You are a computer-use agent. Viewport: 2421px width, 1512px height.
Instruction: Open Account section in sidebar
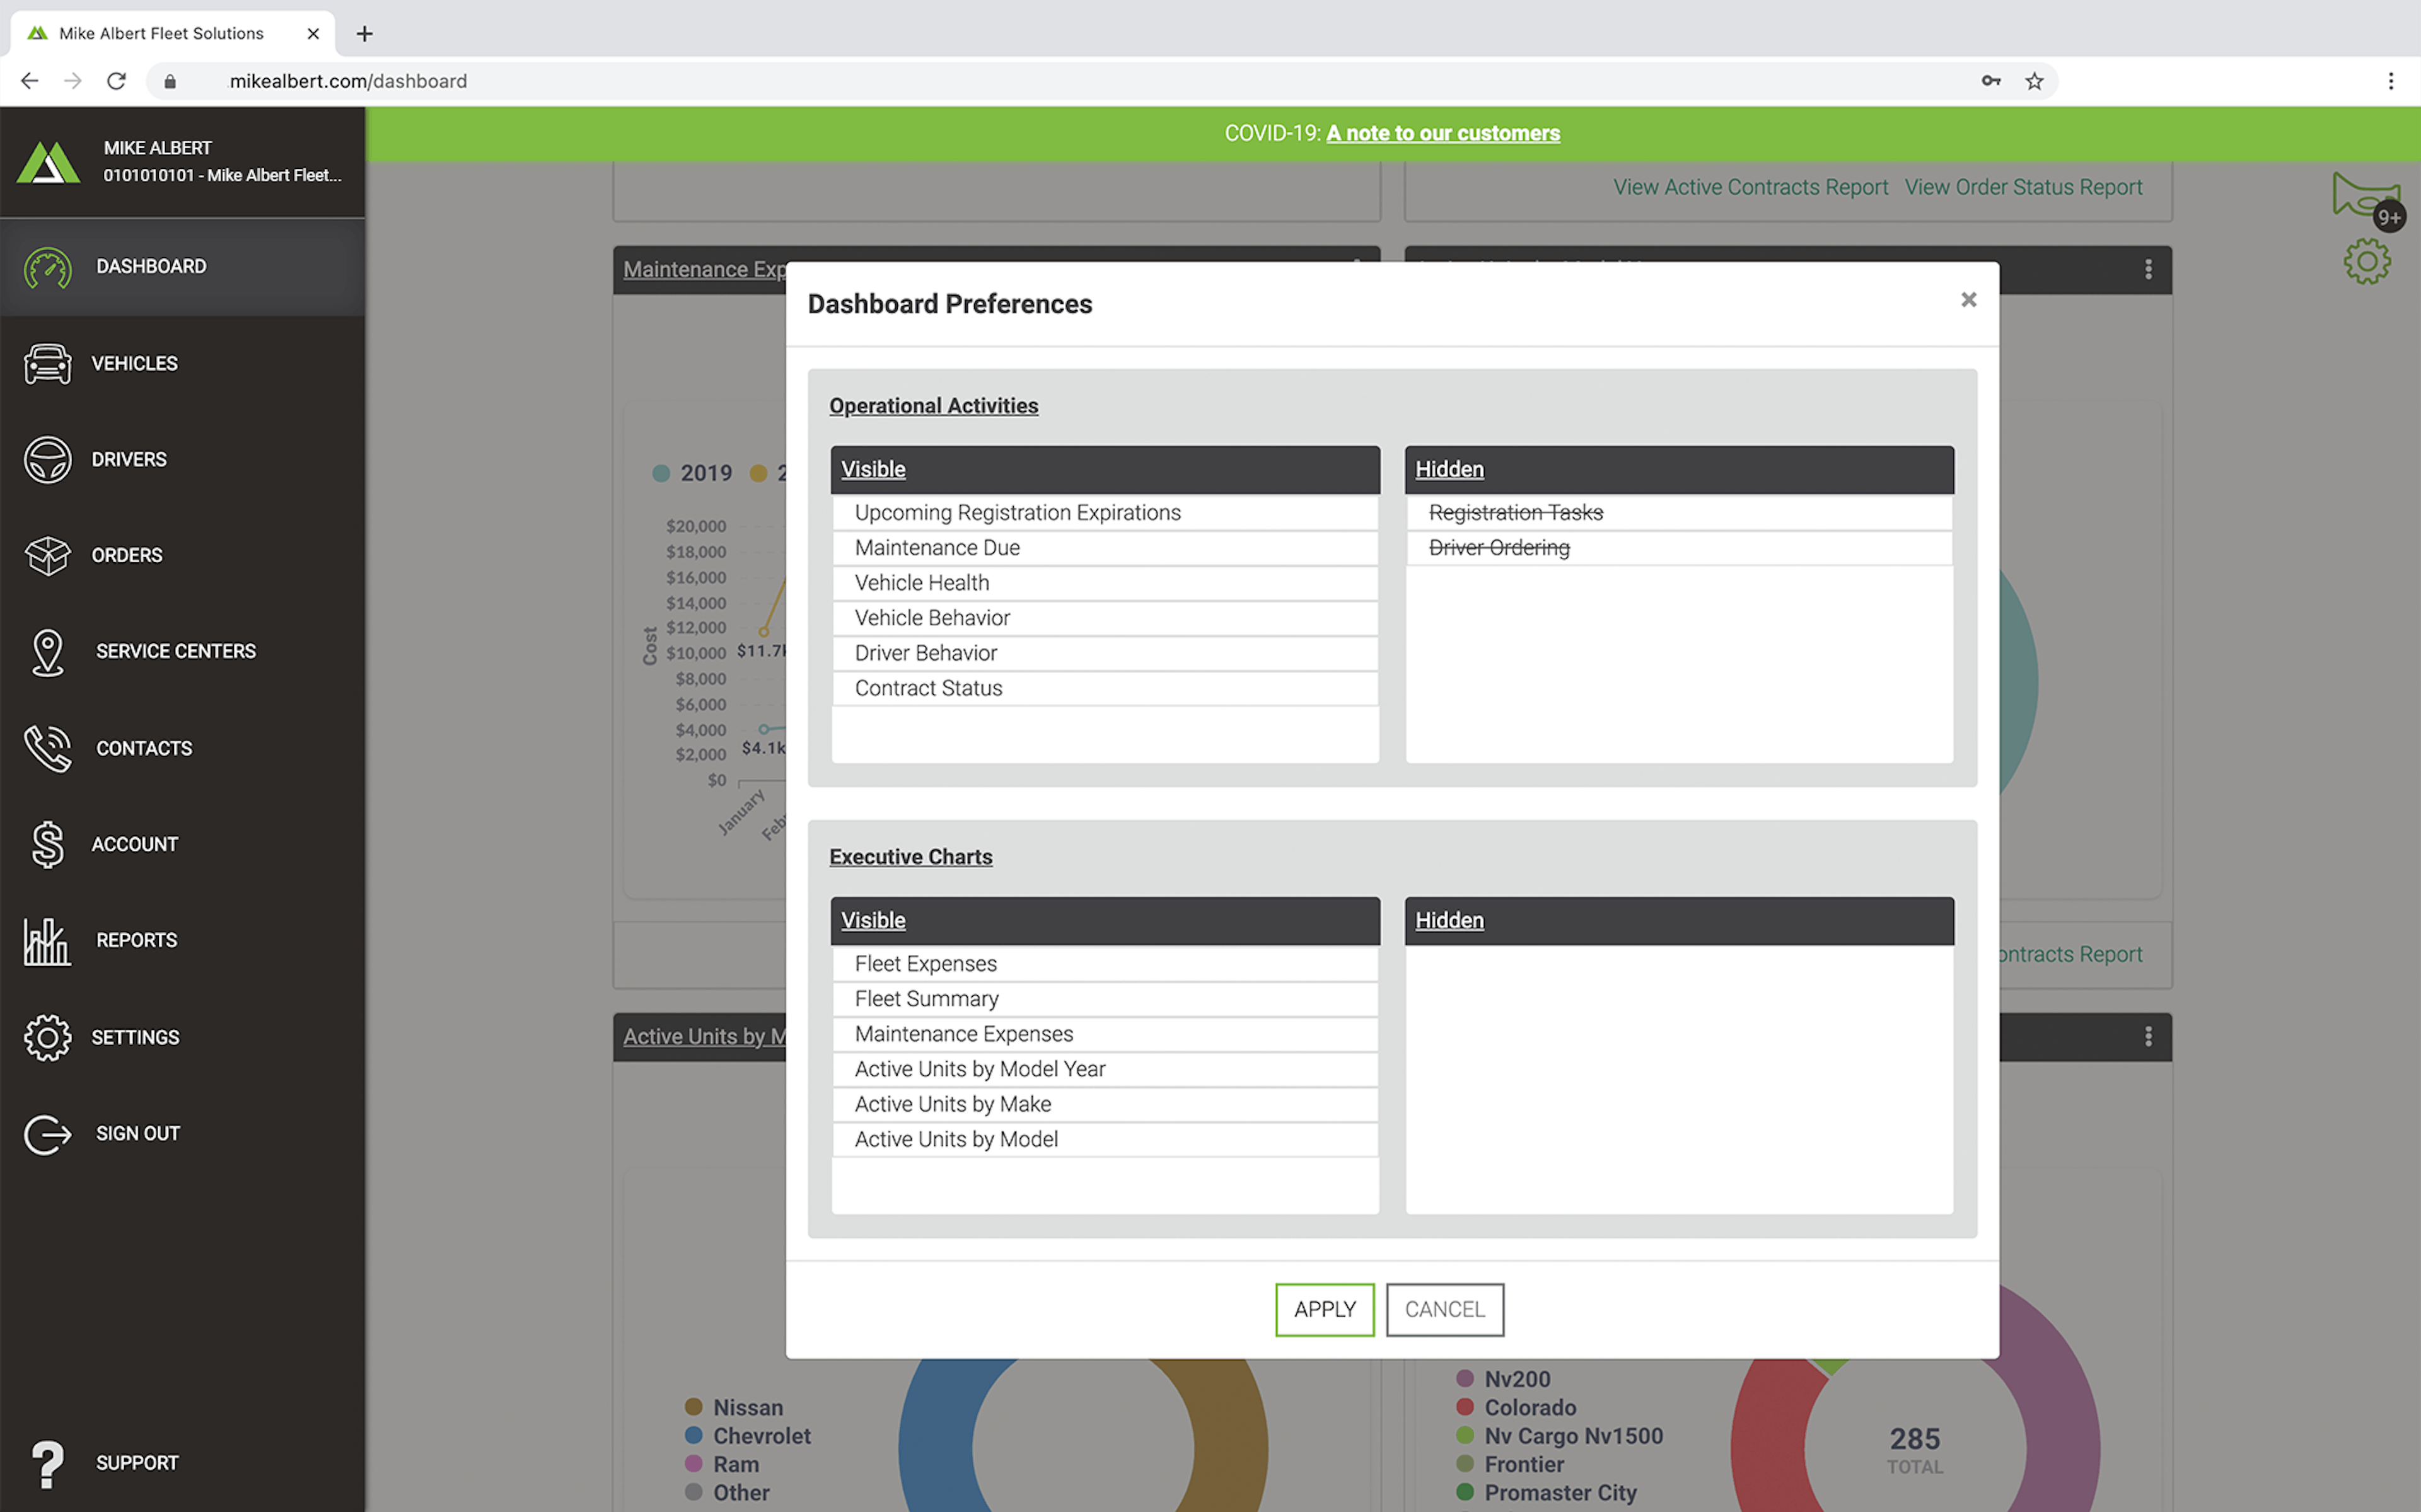pyautogui.click(x=134, y=844)
